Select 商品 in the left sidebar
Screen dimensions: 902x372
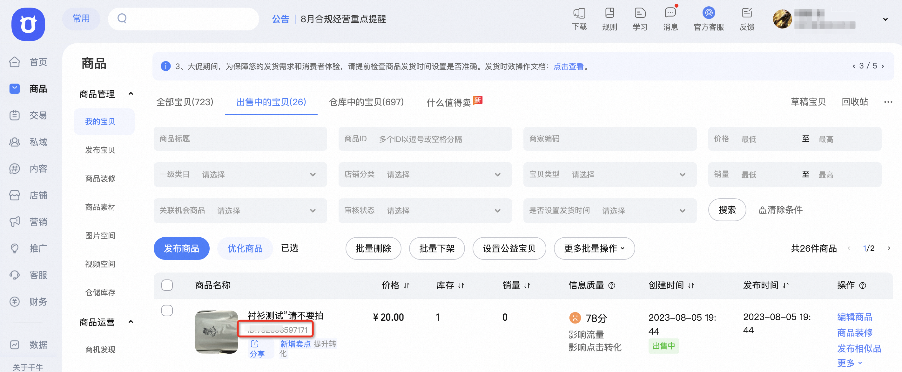coord(28,89)
